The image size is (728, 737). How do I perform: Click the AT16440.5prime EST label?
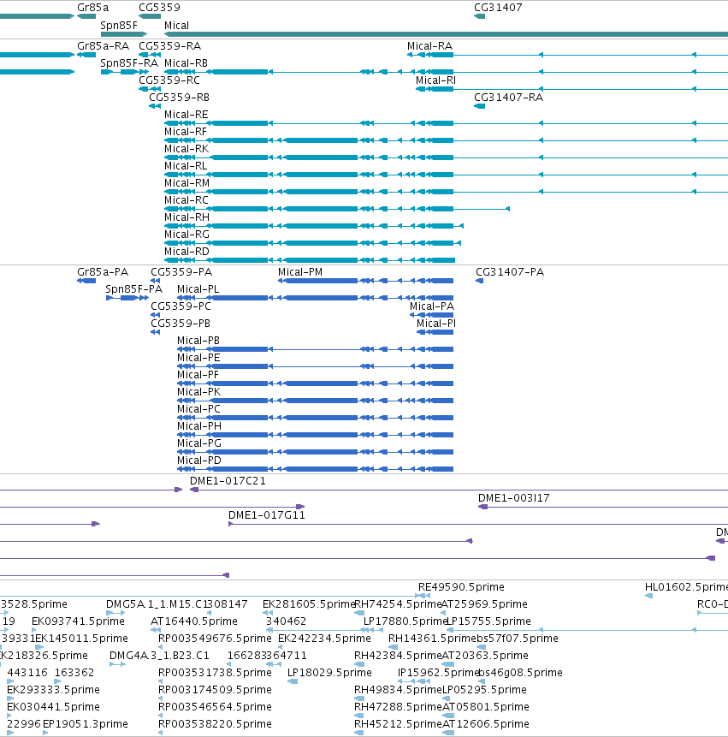click(194, 621)
